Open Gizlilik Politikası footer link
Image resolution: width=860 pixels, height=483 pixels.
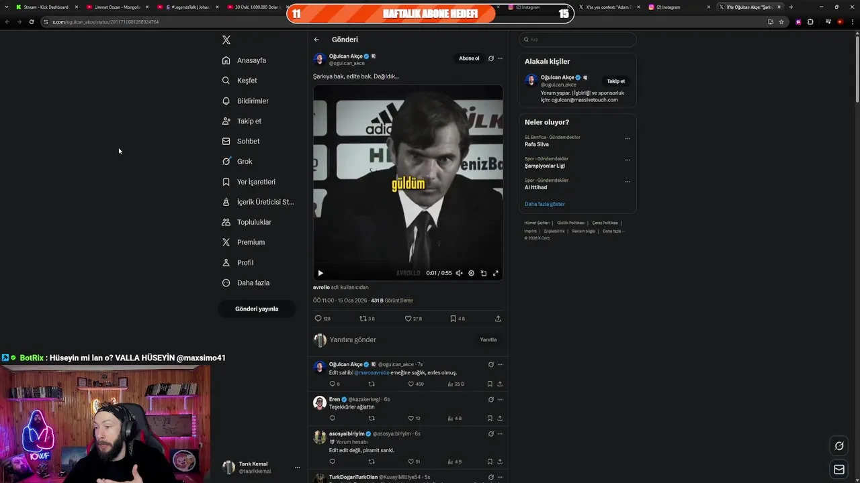point(570,223)
